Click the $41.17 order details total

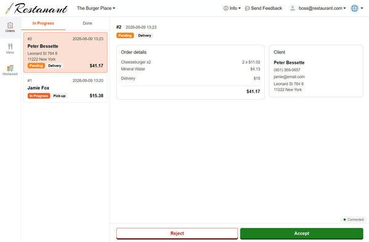[x=253, y=91]
